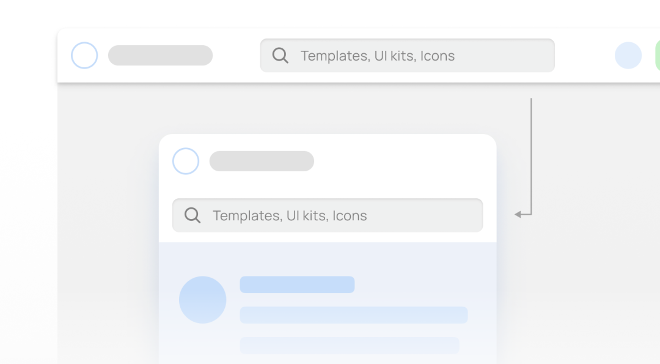
Task: Open the light blue profile avatar in top bar
Action: [628, 55]
